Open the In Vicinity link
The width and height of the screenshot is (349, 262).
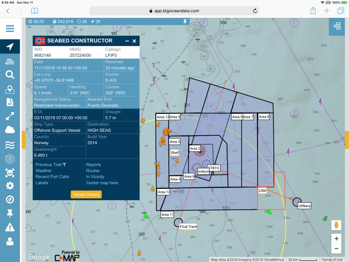point(95,177)
